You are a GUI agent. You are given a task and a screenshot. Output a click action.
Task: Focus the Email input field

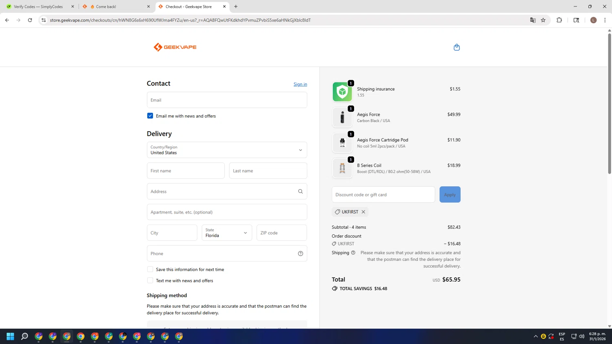click(x=227, y=100)
